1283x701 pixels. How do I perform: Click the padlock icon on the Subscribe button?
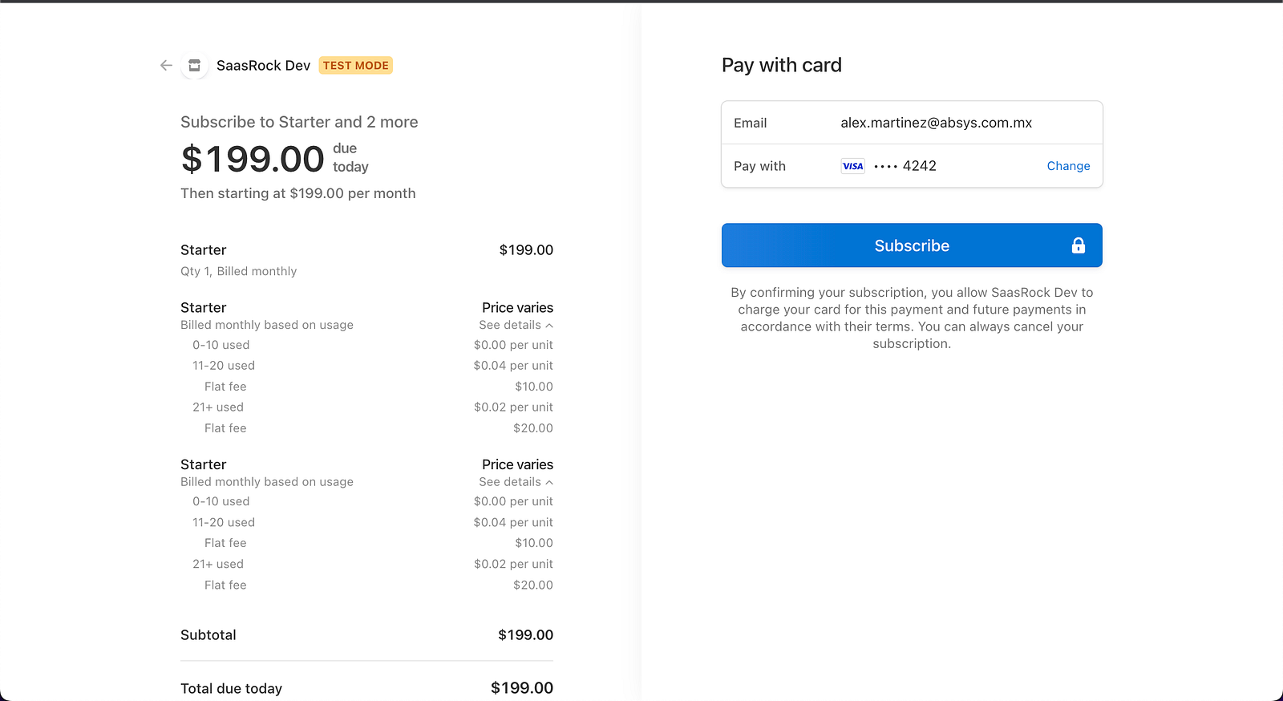[x=1078, y=245]
